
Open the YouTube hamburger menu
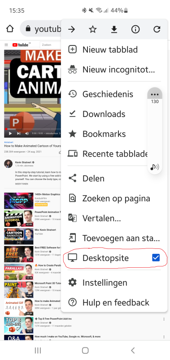(x=6, y=45)
